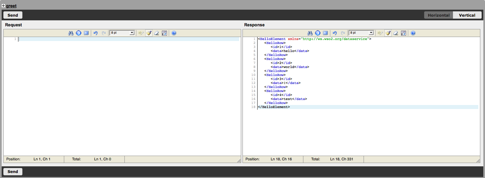Click Response position status Ln 18, Ch 16
Screen dimensions: 485x178
pos(281,159)
